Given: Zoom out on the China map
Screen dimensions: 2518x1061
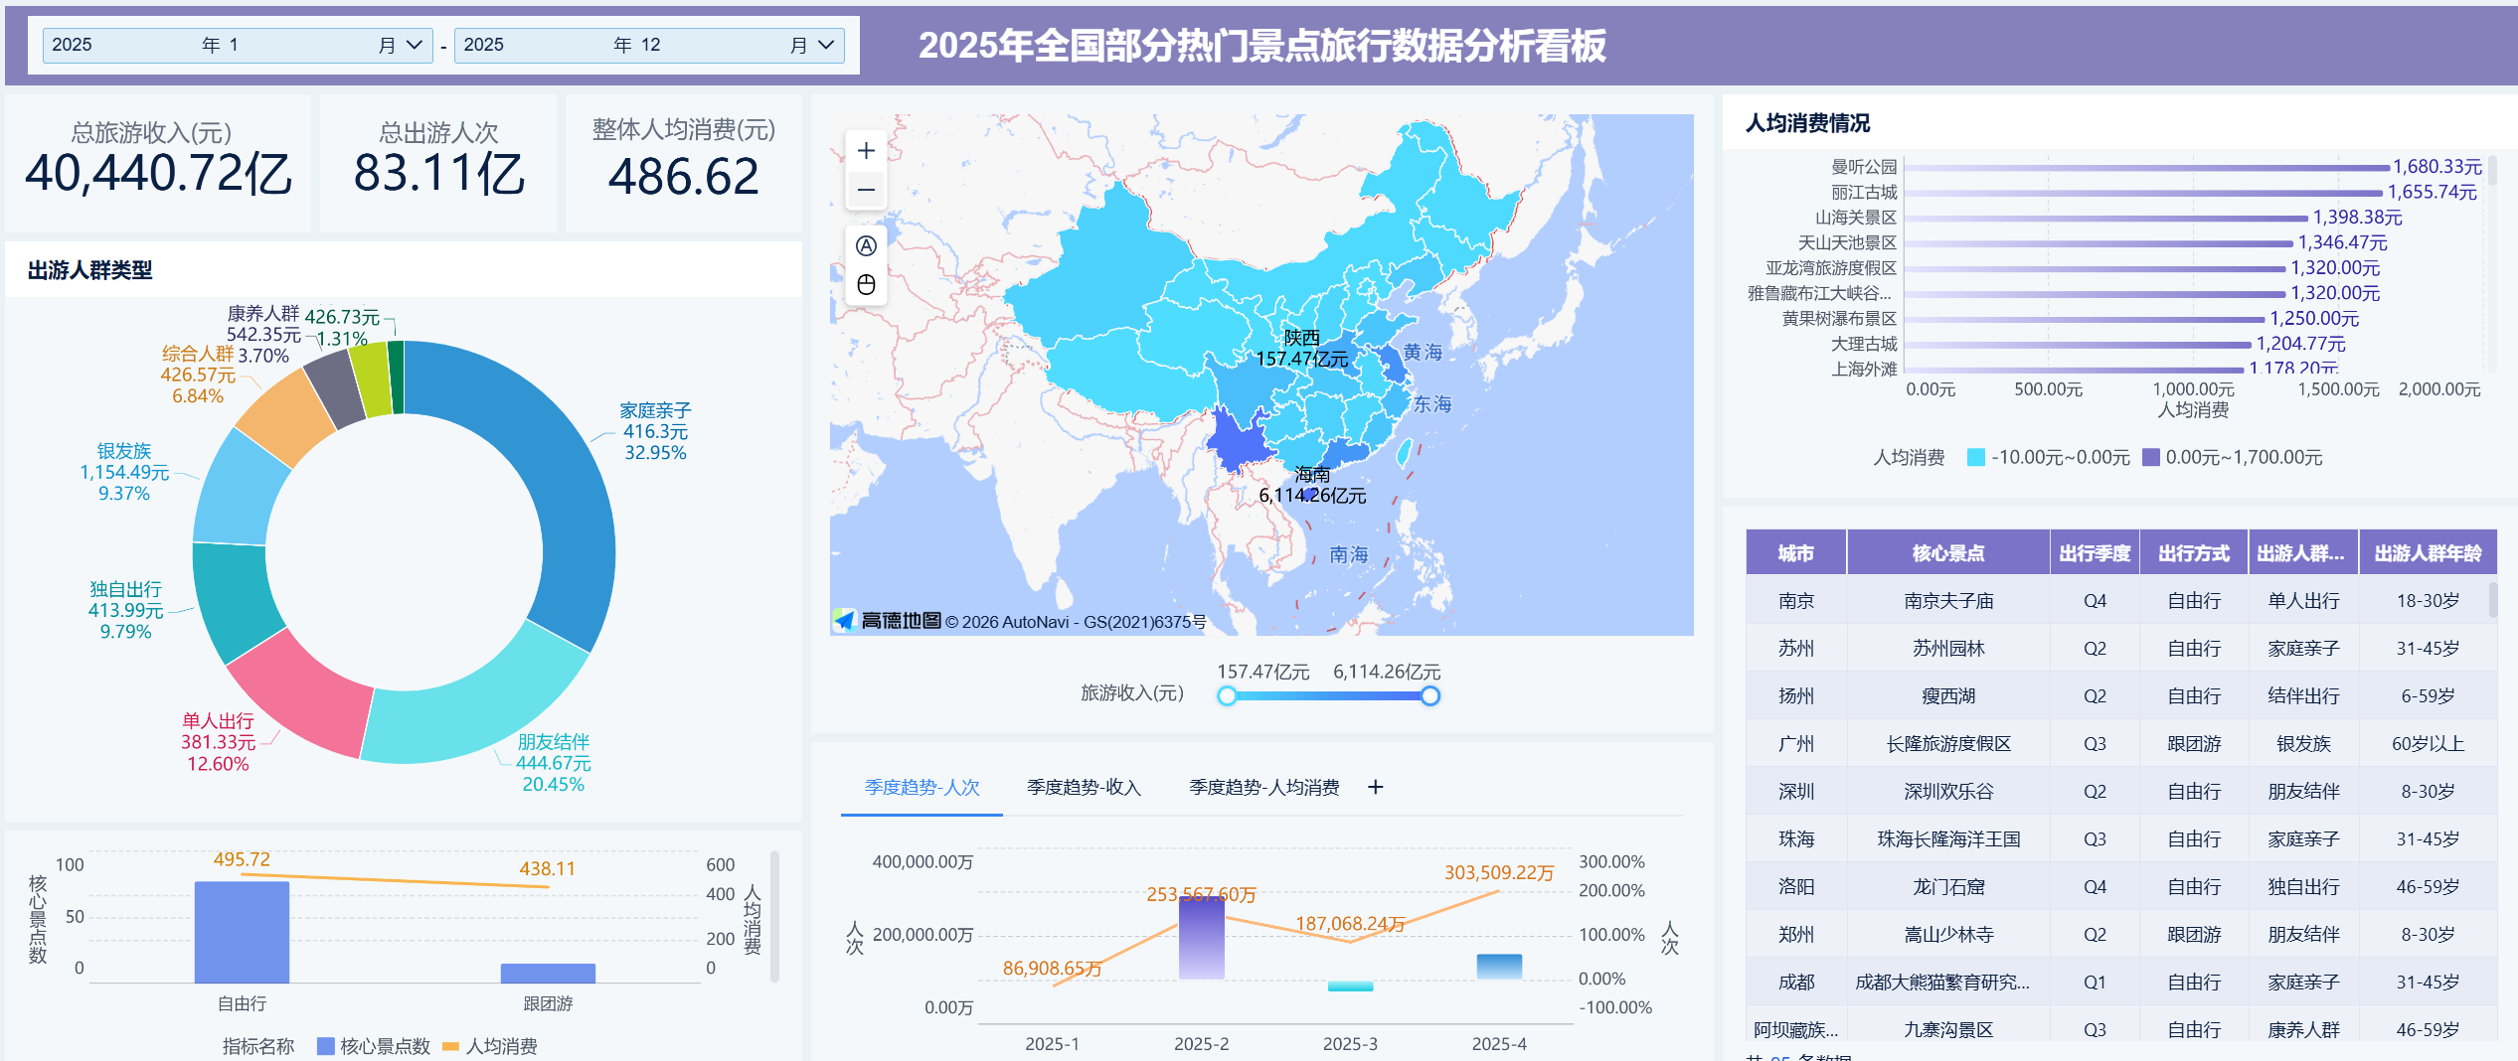Looking at the screenshot, I should pyautogui.click(x=866, y=190).
